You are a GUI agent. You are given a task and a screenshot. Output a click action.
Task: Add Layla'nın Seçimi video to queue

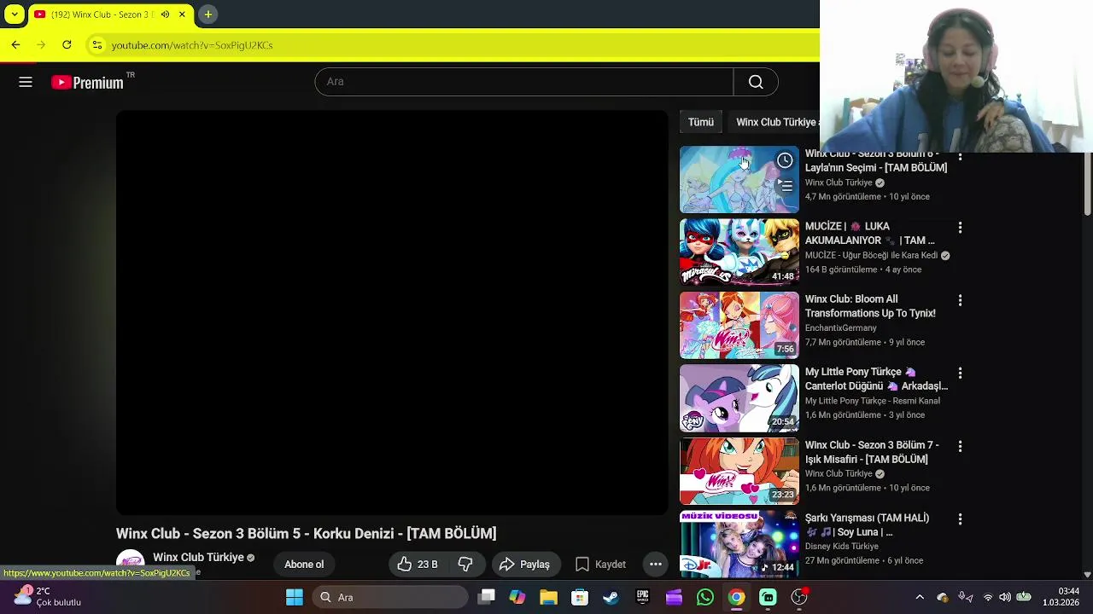click(x=785, y=185)
